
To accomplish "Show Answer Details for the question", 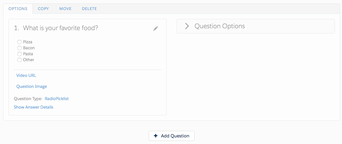I will 33,107.
